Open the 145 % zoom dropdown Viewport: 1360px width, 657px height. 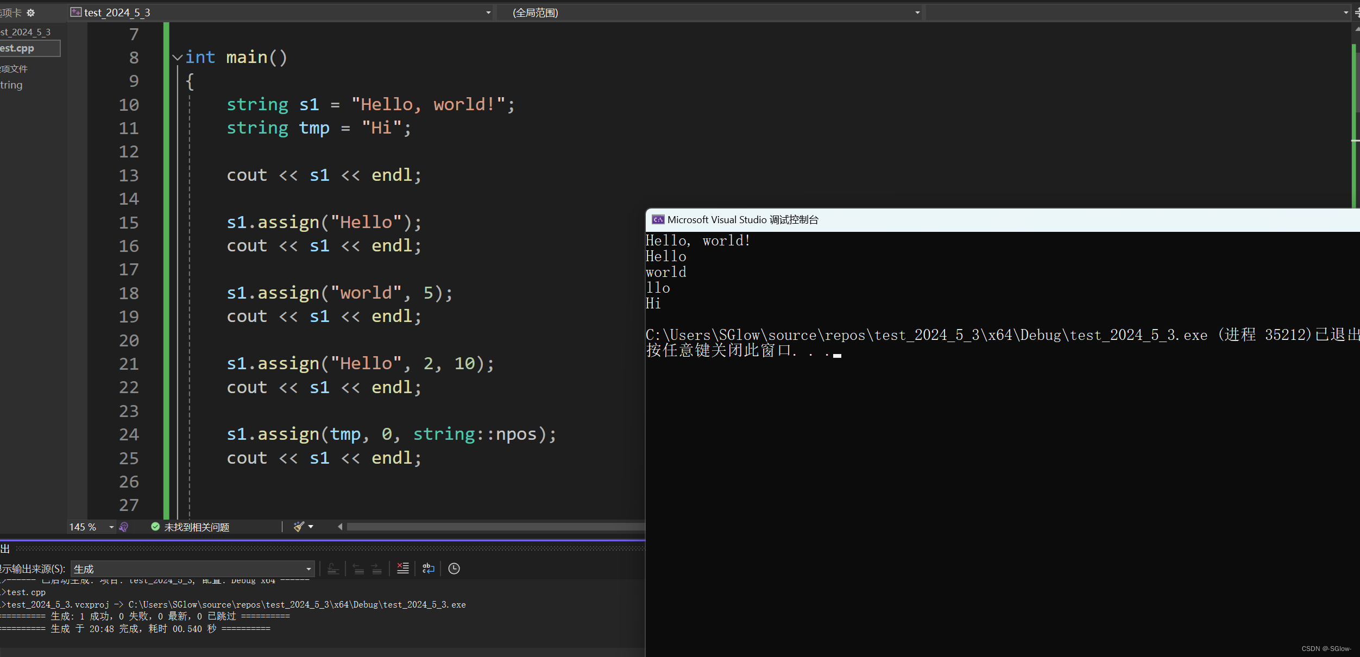click(111, 527)
